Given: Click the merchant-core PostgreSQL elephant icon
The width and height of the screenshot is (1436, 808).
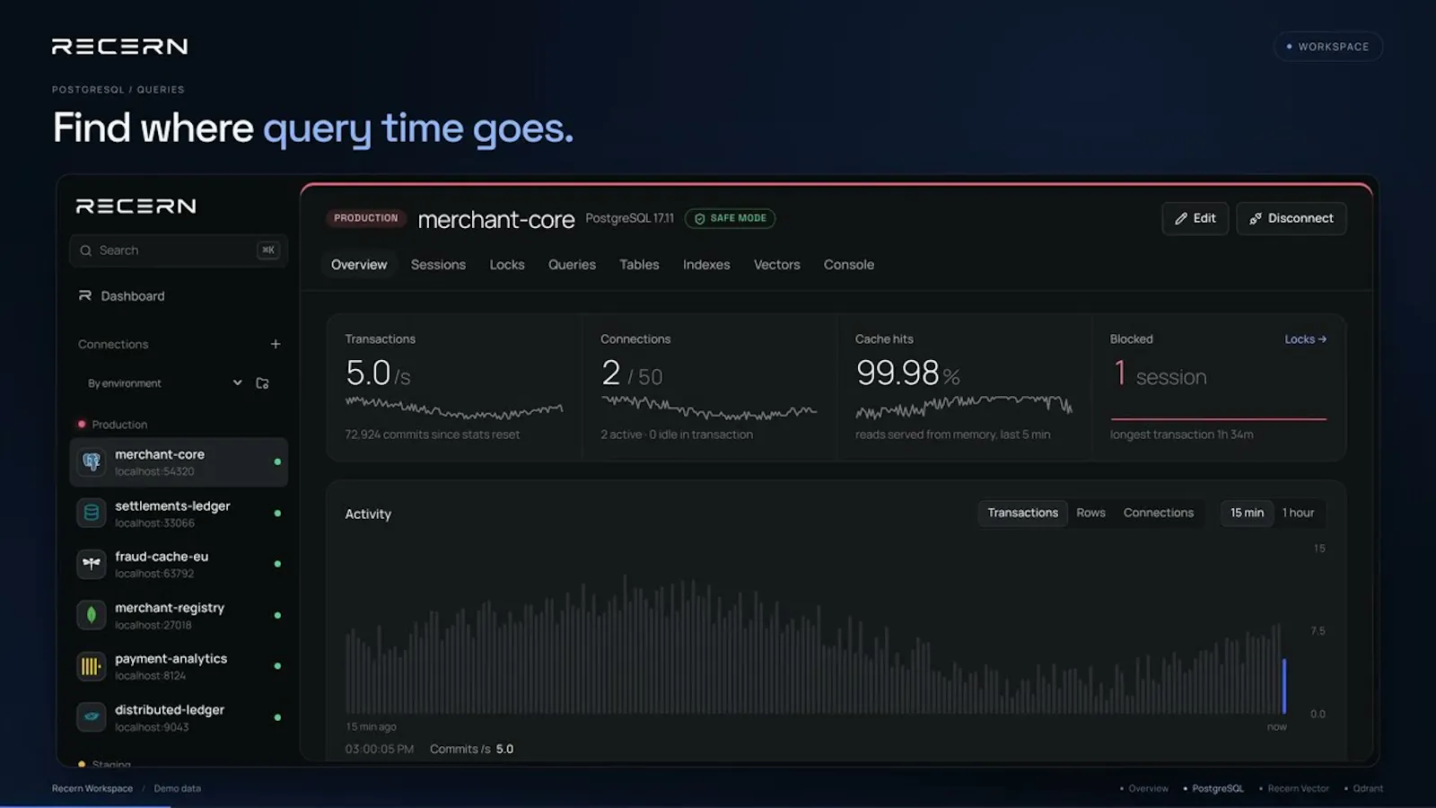Looking at the screenshot, I should pos(92,462).
